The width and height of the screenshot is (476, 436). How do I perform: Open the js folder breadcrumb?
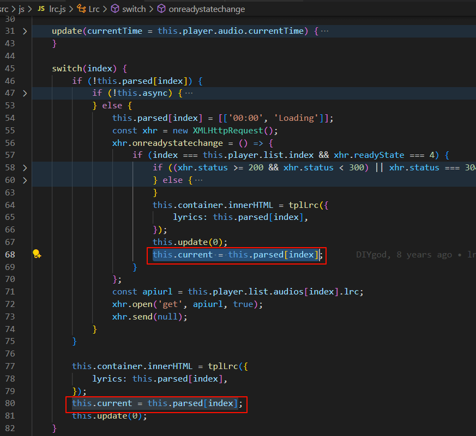(x=22, y=9)
